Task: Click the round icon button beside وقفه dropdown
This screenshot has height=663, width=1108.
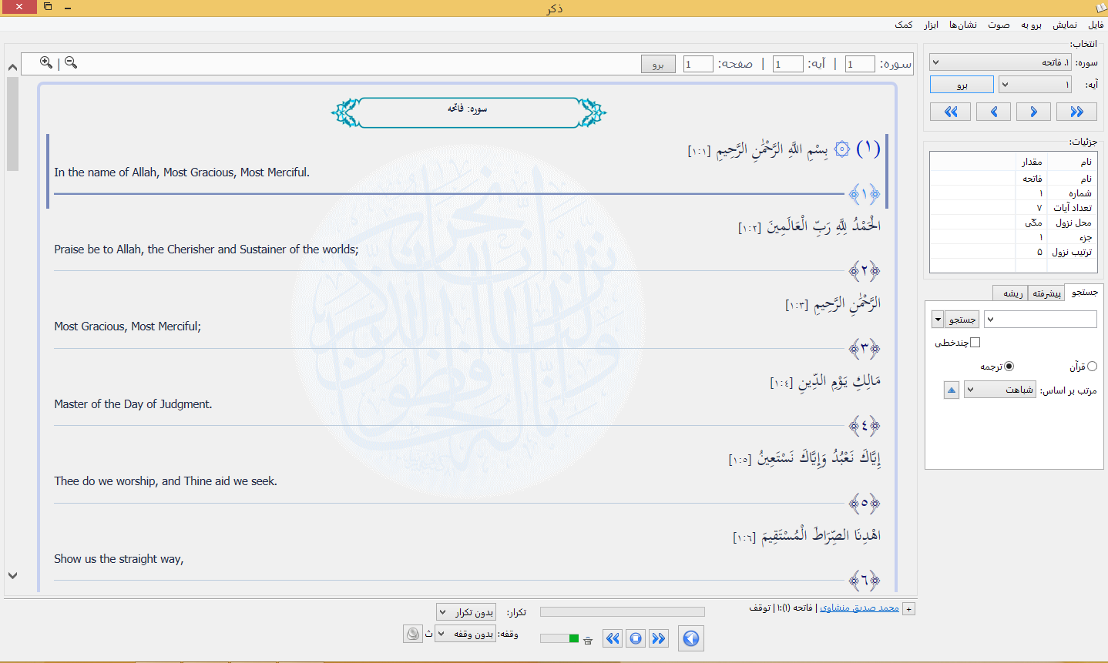Action: pos(413,634)
